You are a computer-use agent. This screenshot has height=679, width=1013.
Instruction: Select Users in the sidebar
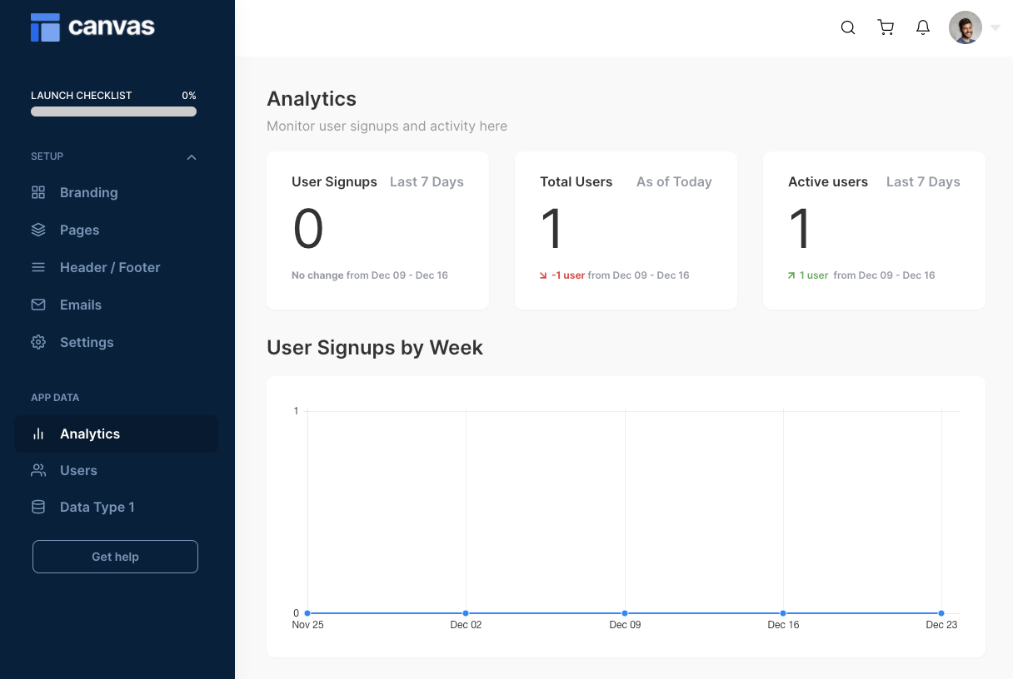tap(78, 470)
